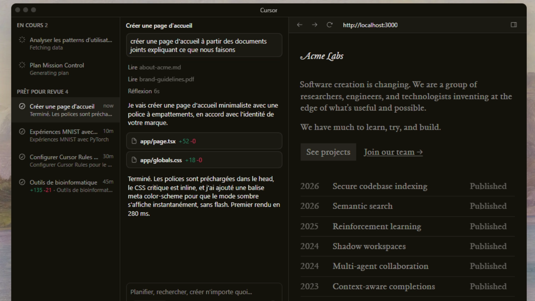Open about-acme.md from the Lire step
535x301 pixels.
160,67
